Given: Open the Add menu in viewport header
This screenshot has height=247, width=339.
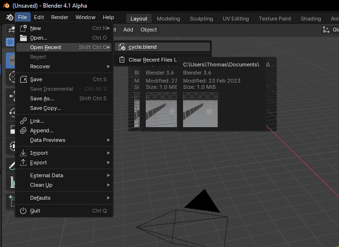Looking at the screenshot, I should click(128, 30).
